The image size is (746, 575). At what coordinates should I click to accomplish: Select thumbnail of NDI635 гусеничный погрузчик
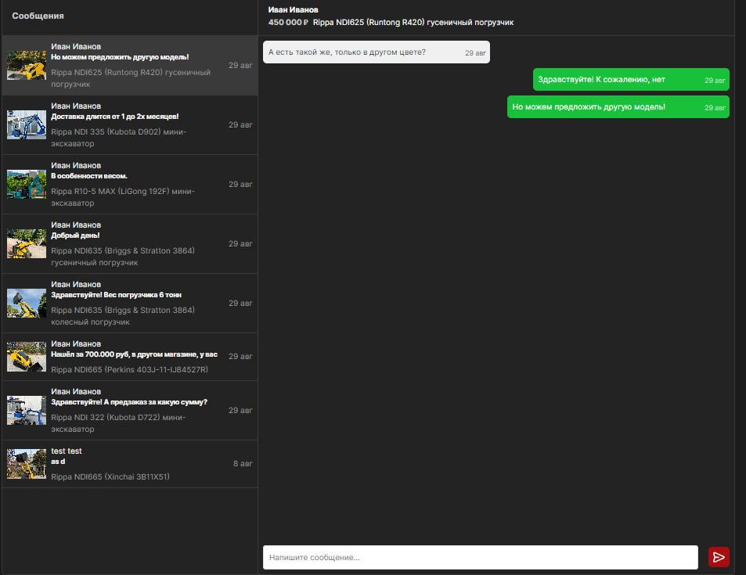pos(27,244)
